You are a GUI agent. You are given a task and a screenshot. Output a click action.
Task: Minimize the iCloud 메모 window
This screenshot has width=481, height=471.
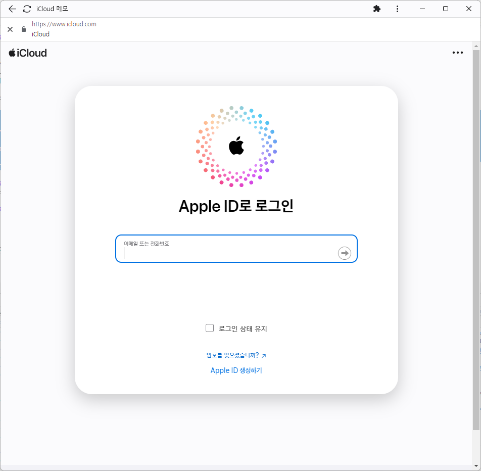click(422, 9)
